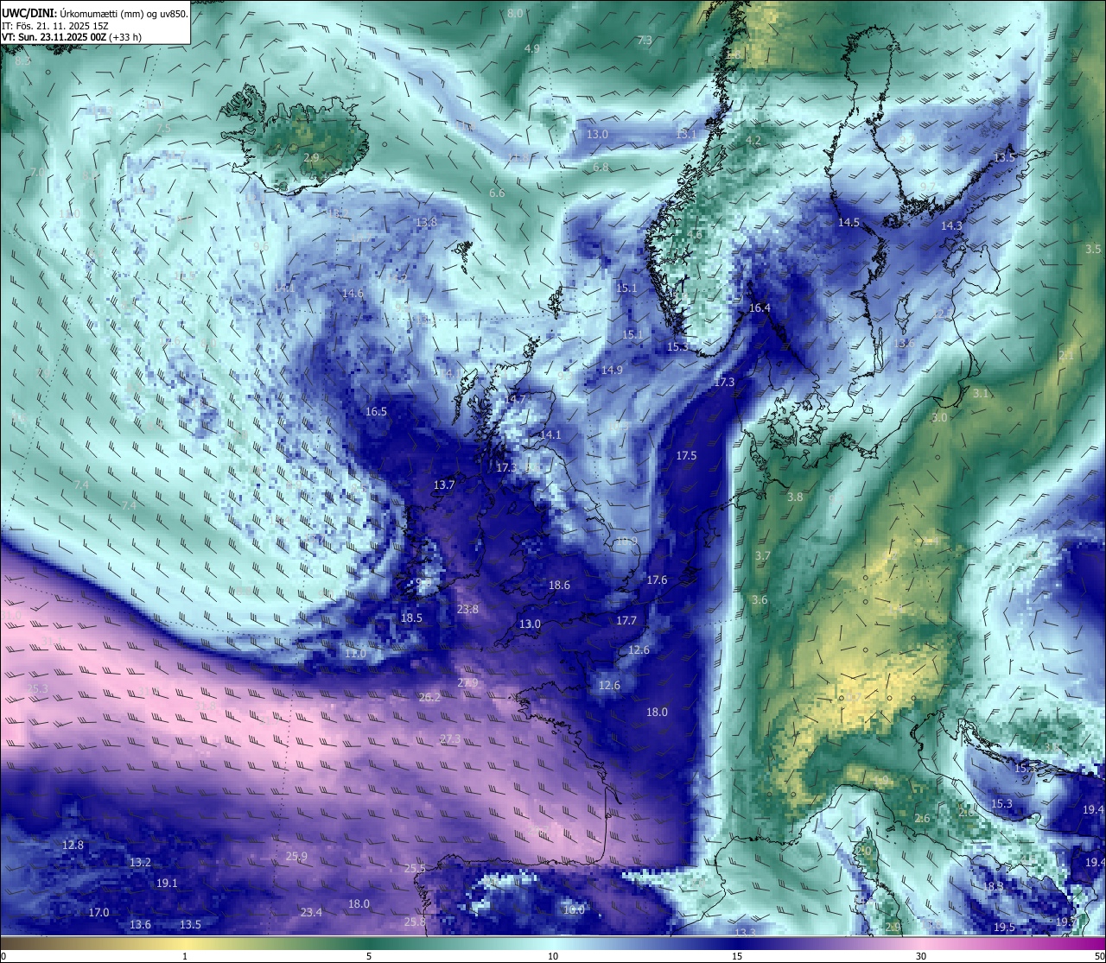Click the 19.5 value label
This screenshot has height=963, width=1106.
(x=1004, y=928)
